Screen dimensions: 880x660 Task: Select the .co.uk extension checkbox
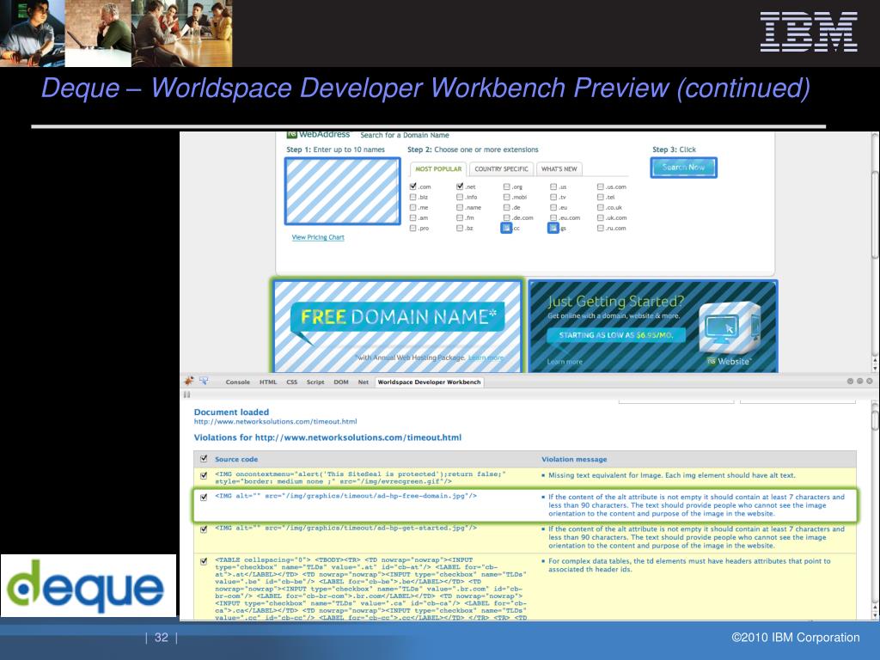click(x=601, y=207)
